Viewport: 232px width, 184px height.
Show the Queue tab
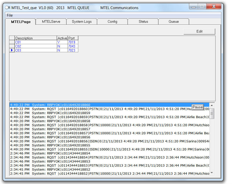(x=173, y=22)
